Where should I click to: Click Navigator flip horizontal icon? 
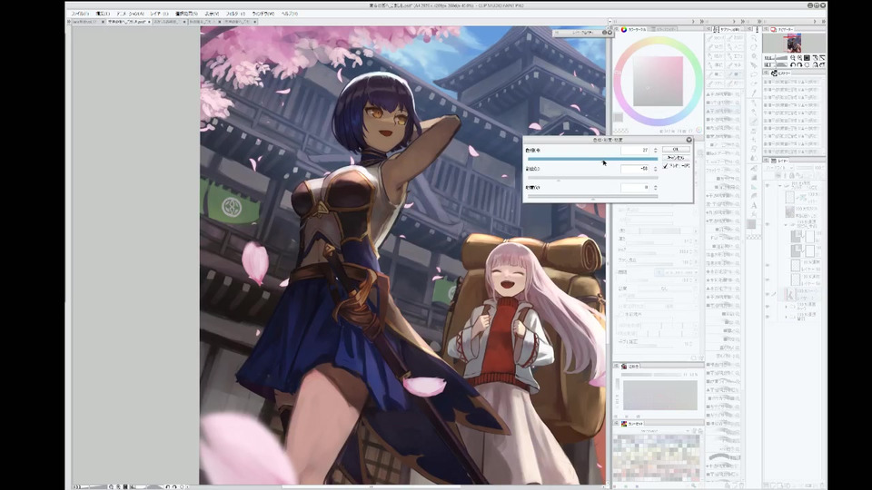point(816,65)
